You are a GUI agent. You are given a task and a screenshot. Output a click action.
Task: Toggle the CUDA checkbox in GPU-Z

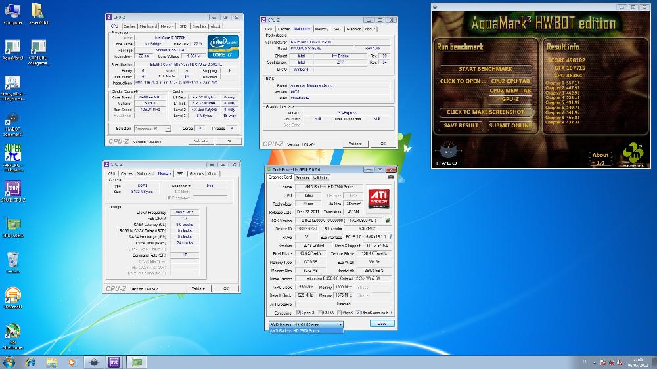[320, 313]
